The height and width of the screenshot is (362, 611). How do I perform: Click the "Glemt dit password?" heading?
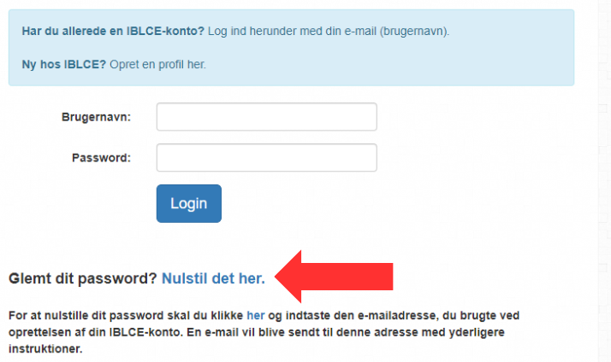coord(83,278)
